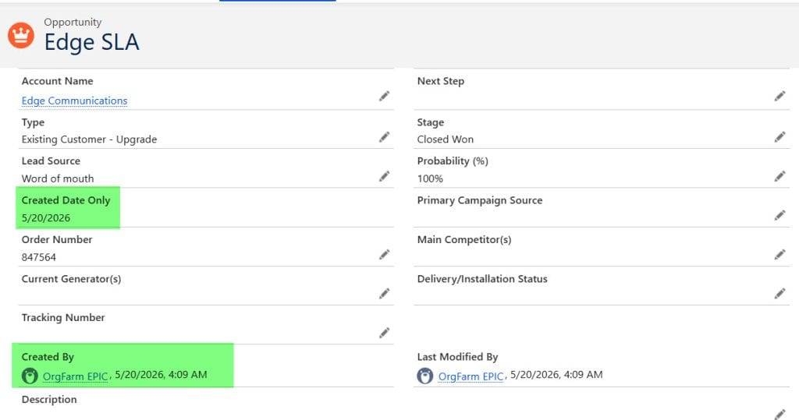799x420 pixels.
Task: Edit the Account Name field pencil
Action: pos(384,96)
